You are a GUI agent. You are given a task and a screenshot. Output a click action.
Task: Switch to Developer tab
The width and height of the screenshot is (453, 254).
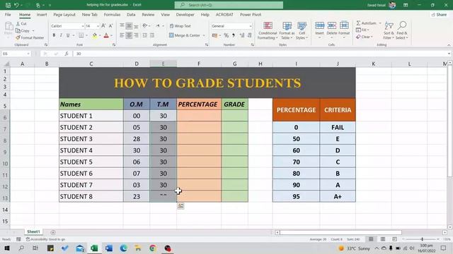tap(185, 14)
